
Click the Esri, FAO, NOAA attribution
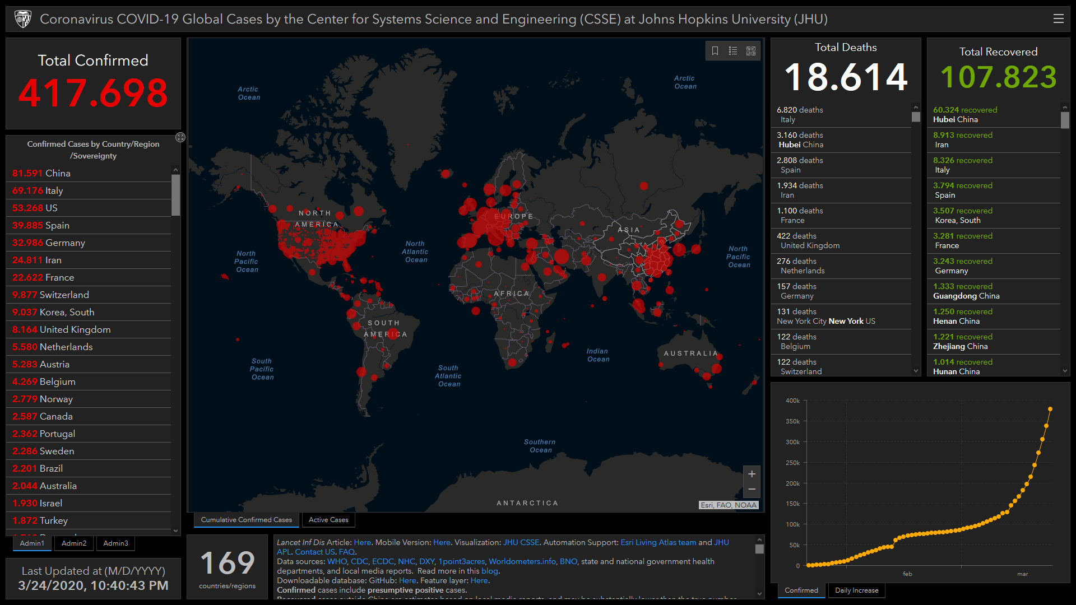(729, 505)
